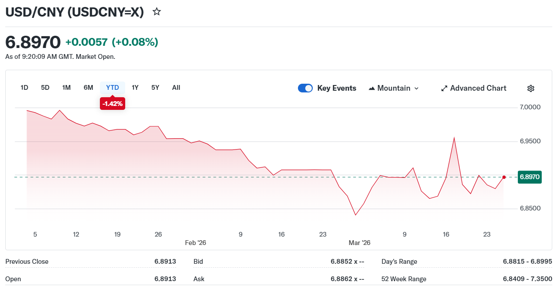
Task: Switch to the 1M range
Action: click(66, 88)
